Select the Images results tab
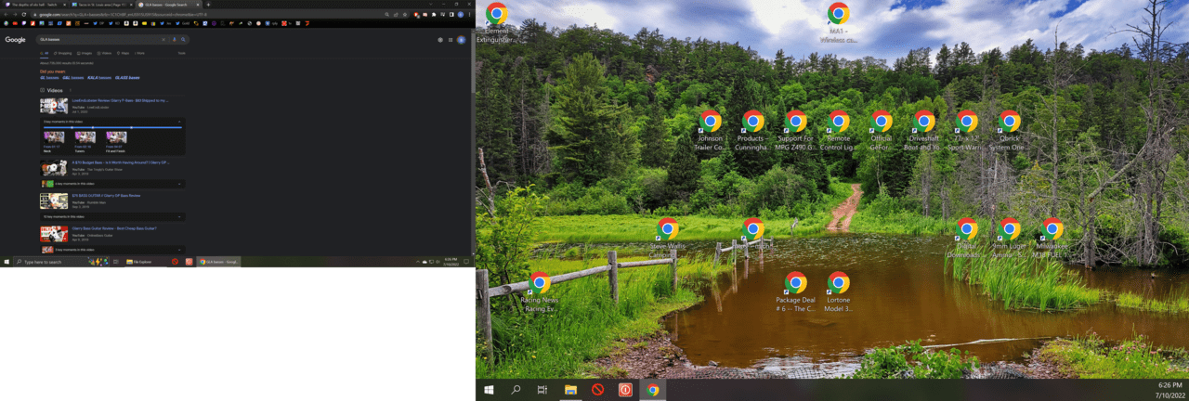Screen dimensions: 1189x401 click(x=85, y=53)
